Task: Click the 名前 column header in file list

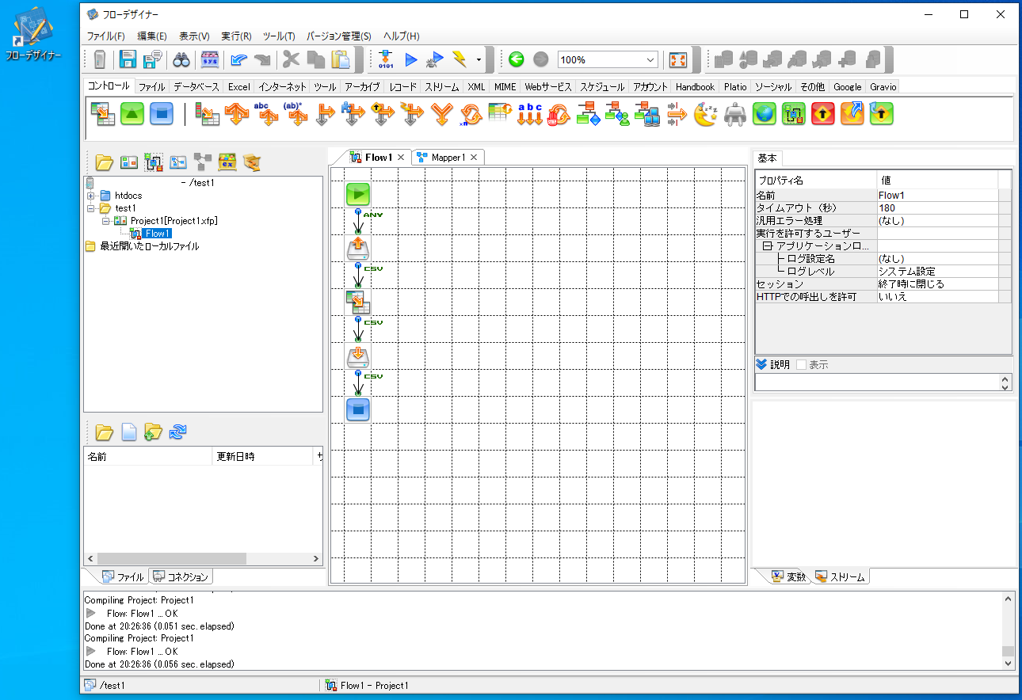Action: [148, 456]
